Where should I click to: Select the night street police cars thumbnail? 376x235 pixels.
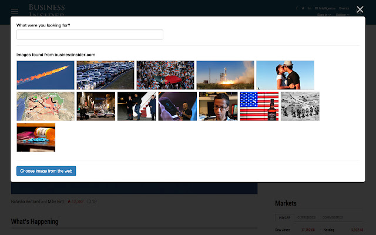(96, 106)
